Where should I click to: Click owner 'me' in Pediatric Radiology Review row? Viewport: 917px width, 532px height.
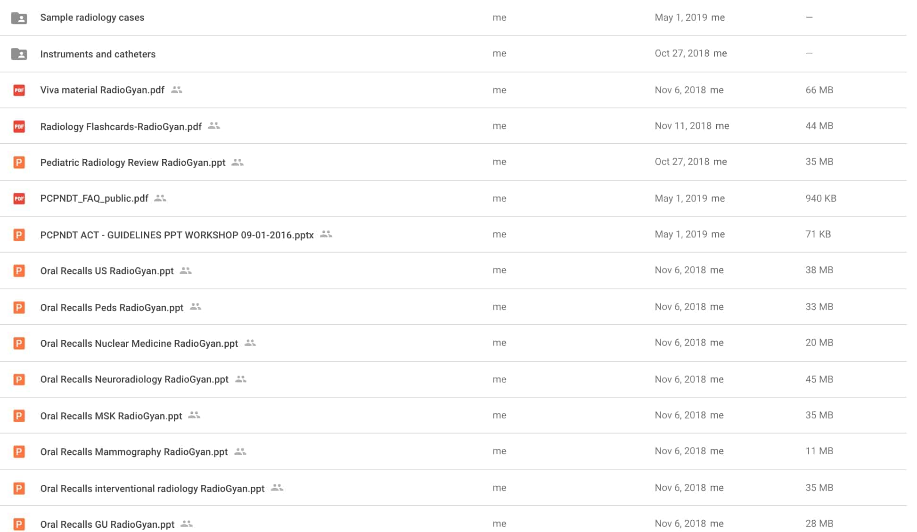(499, 162)
